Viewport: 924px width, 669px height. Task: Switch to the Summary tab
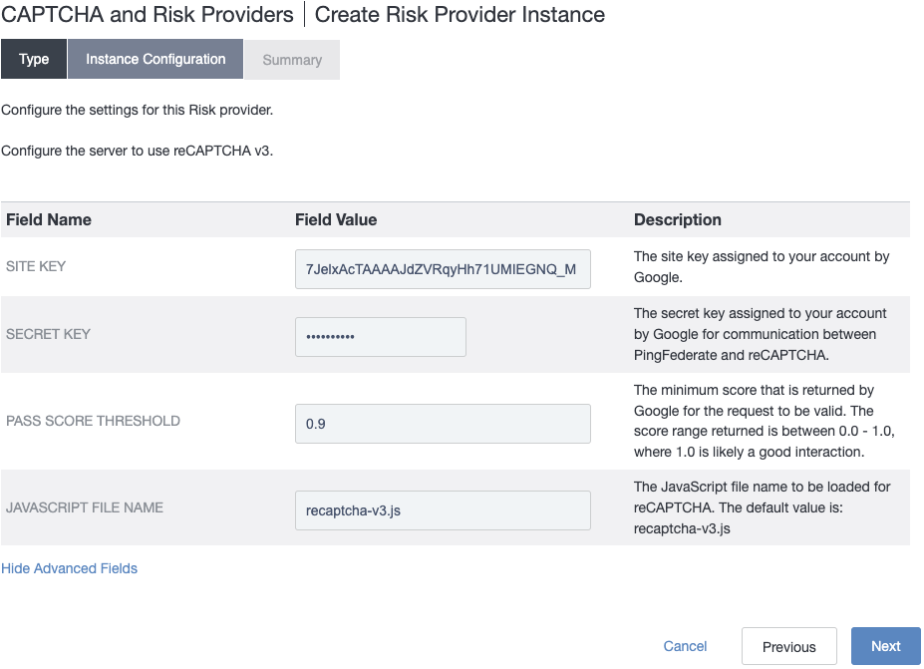(x=291, y=59)
